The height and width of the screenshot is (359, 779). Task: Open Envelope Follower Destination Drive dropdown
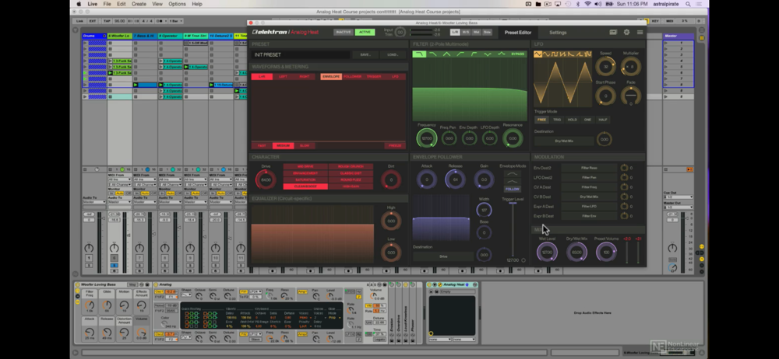coord(443,256)
